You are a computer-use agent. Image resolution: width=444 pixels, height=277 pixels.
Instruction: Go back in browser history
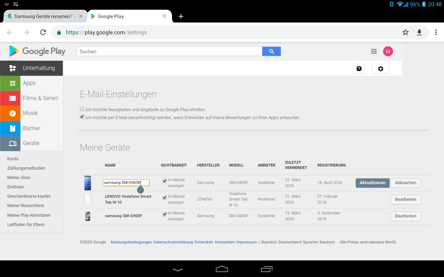coord(10,32)
